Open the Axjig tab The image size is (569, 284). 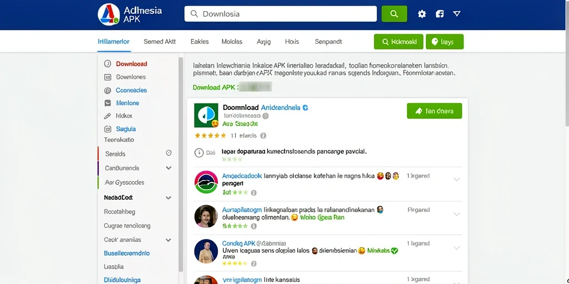point(264,42)
